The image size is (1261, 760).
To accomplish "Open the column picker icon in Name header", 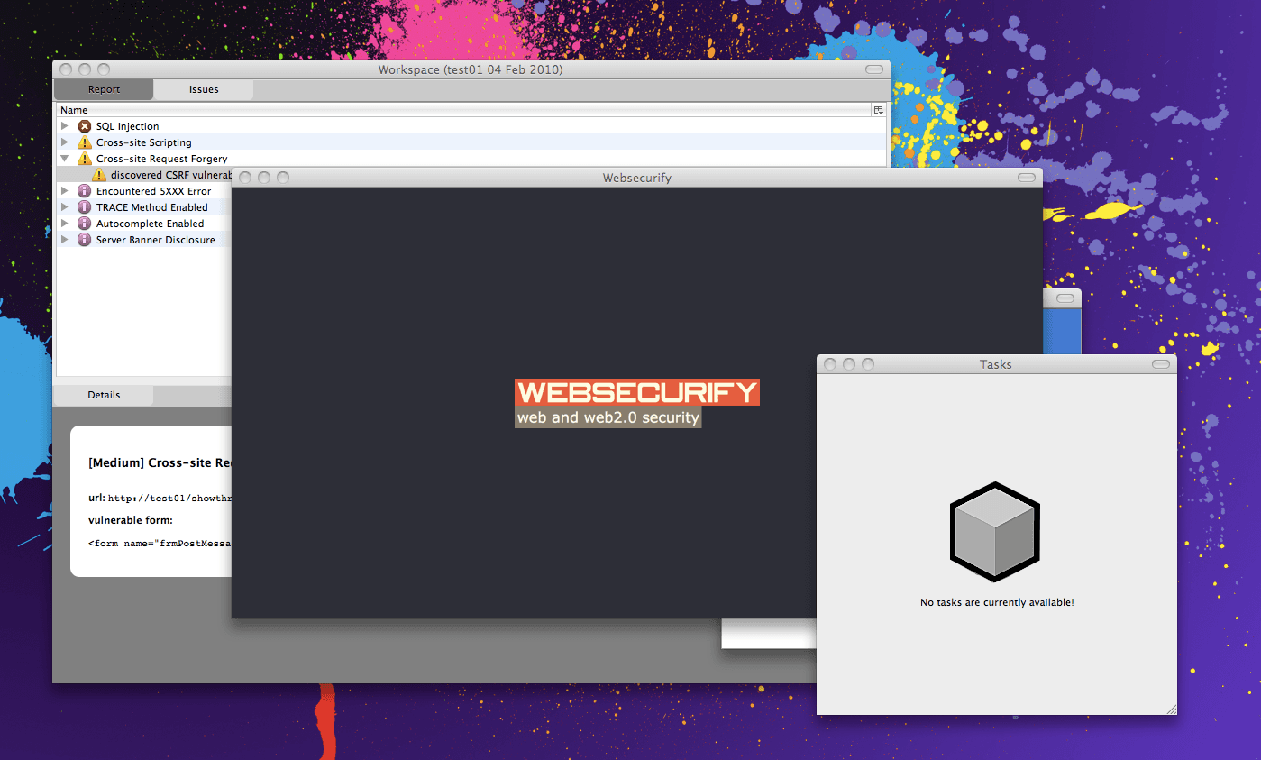I will coord(878,110).
